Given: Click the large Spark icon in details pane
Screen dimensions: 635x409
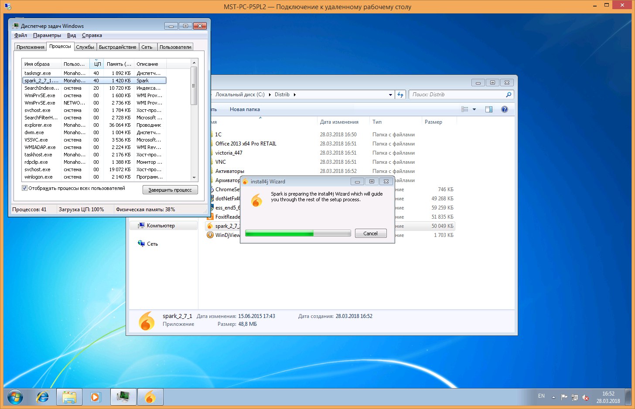Looking at the screenshot, I should pos(147,321).
